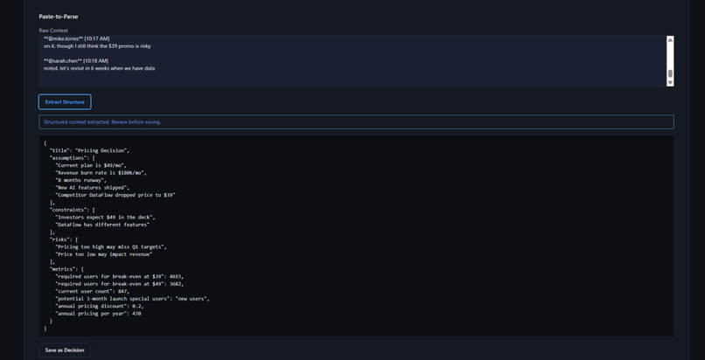Click the 'Structured context extracted' status message
The image size is (705, 360).
point(356,122)
